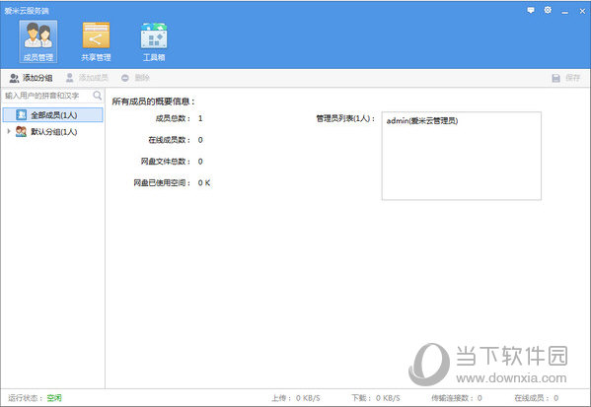This screenshot has width=591, height=407.
Task: Click 添加分组 add group button
Action: click(x=31, y=78)
